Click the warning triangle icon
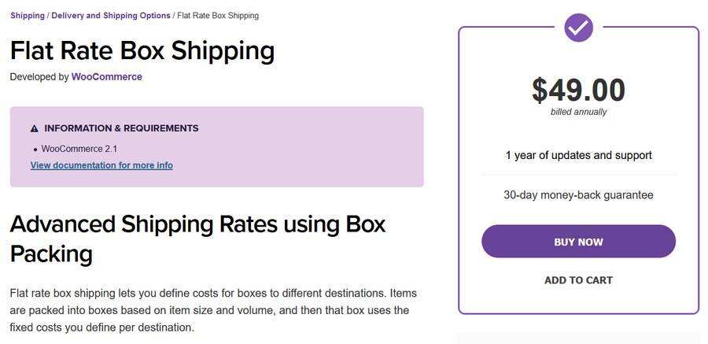Viewport: 708px width, 344px height. (x=35, y=128)
